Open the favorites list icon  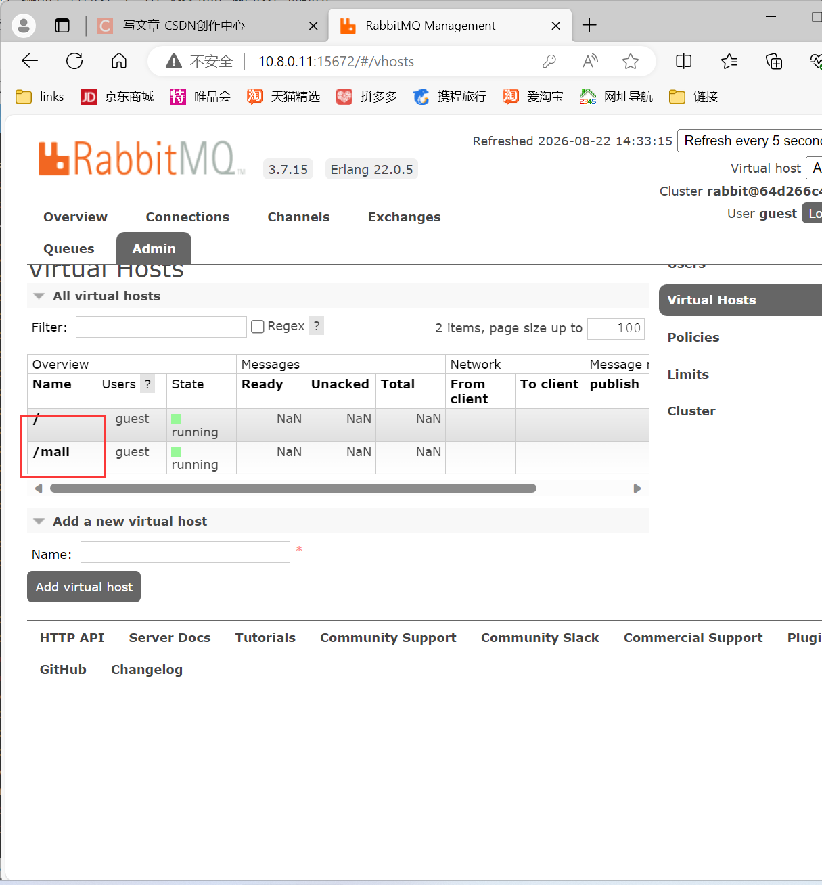coord(729,62)
